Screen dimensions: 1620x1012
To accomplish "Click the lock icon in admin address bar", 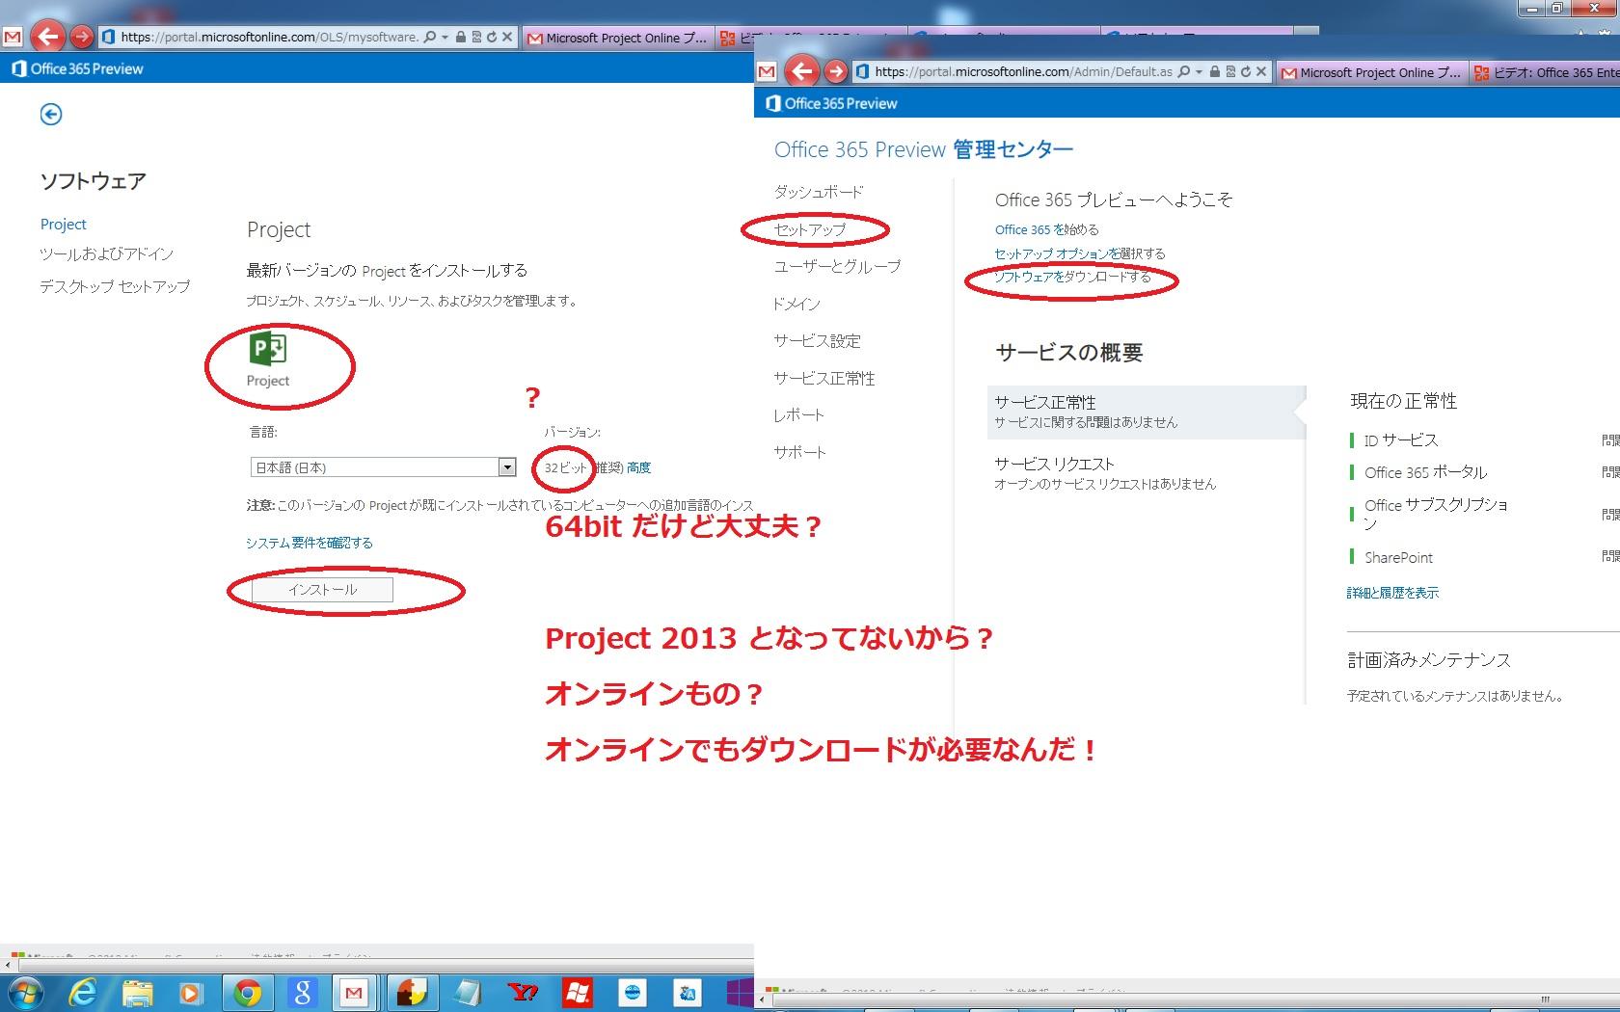I will point(1215,71).
